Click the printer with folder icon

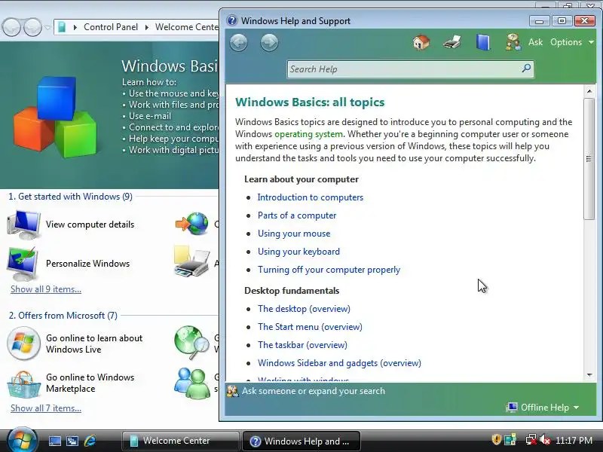[191, 261]
